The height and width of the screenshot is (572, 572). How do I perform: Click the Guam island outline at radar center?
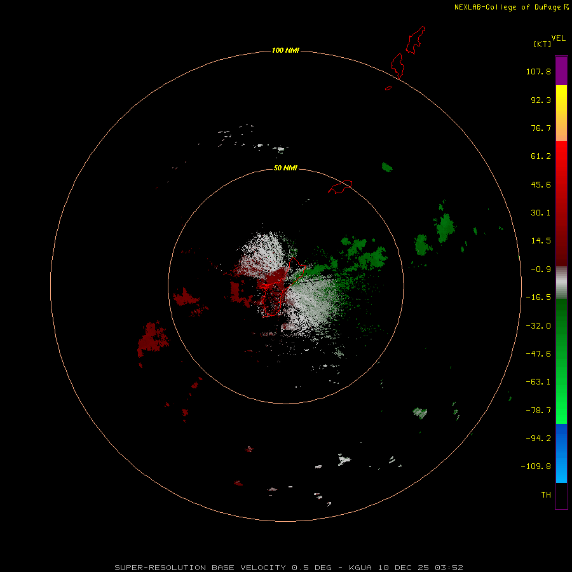point(283,287)
